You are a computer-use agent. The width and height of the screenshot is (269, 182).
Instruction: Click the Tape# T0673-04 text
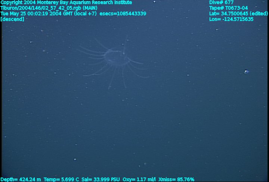click(229, 8)
